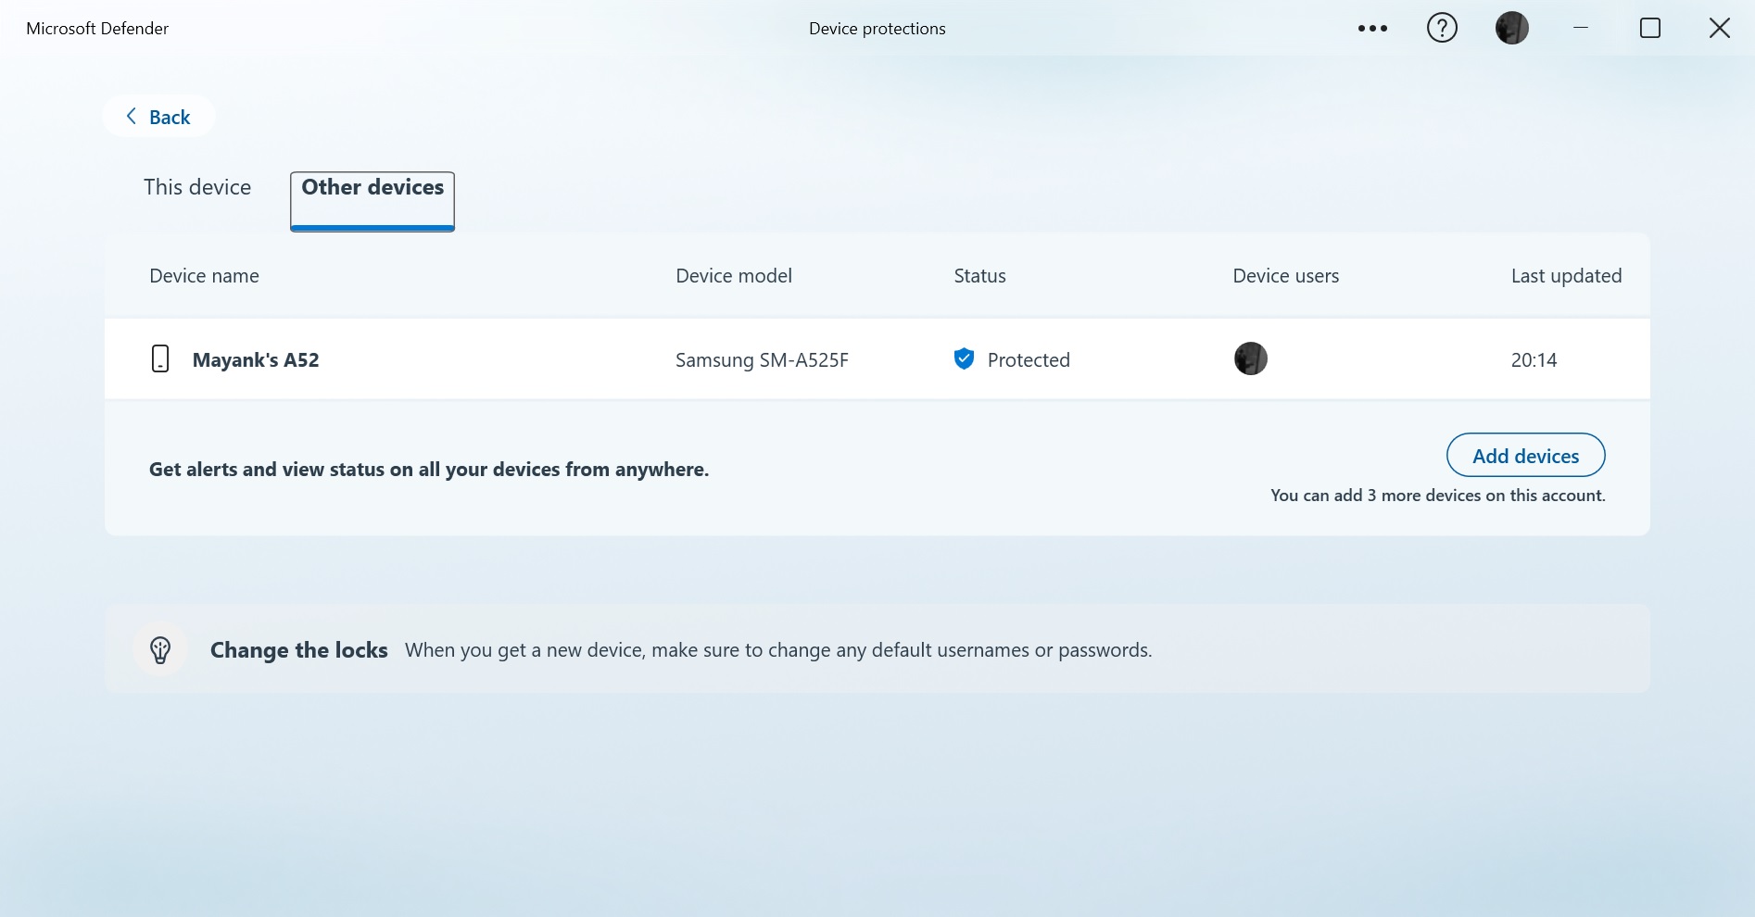Click the Device users column header
Viewport: 1755px width, 917px height.
tap(1285, 276)
